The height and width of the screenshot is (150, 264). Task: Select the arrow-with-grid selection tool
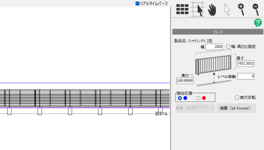click(x=197, y=10)
